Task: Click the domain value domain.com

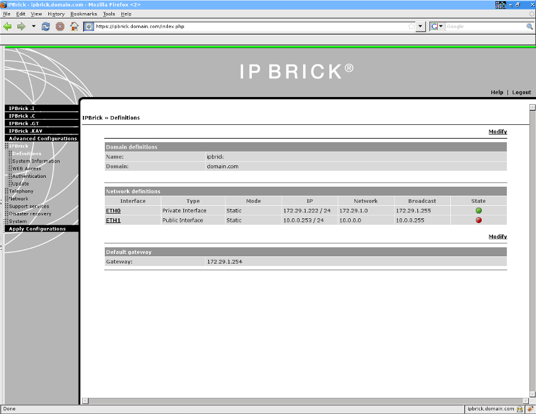Action: (x=223, y=166)
